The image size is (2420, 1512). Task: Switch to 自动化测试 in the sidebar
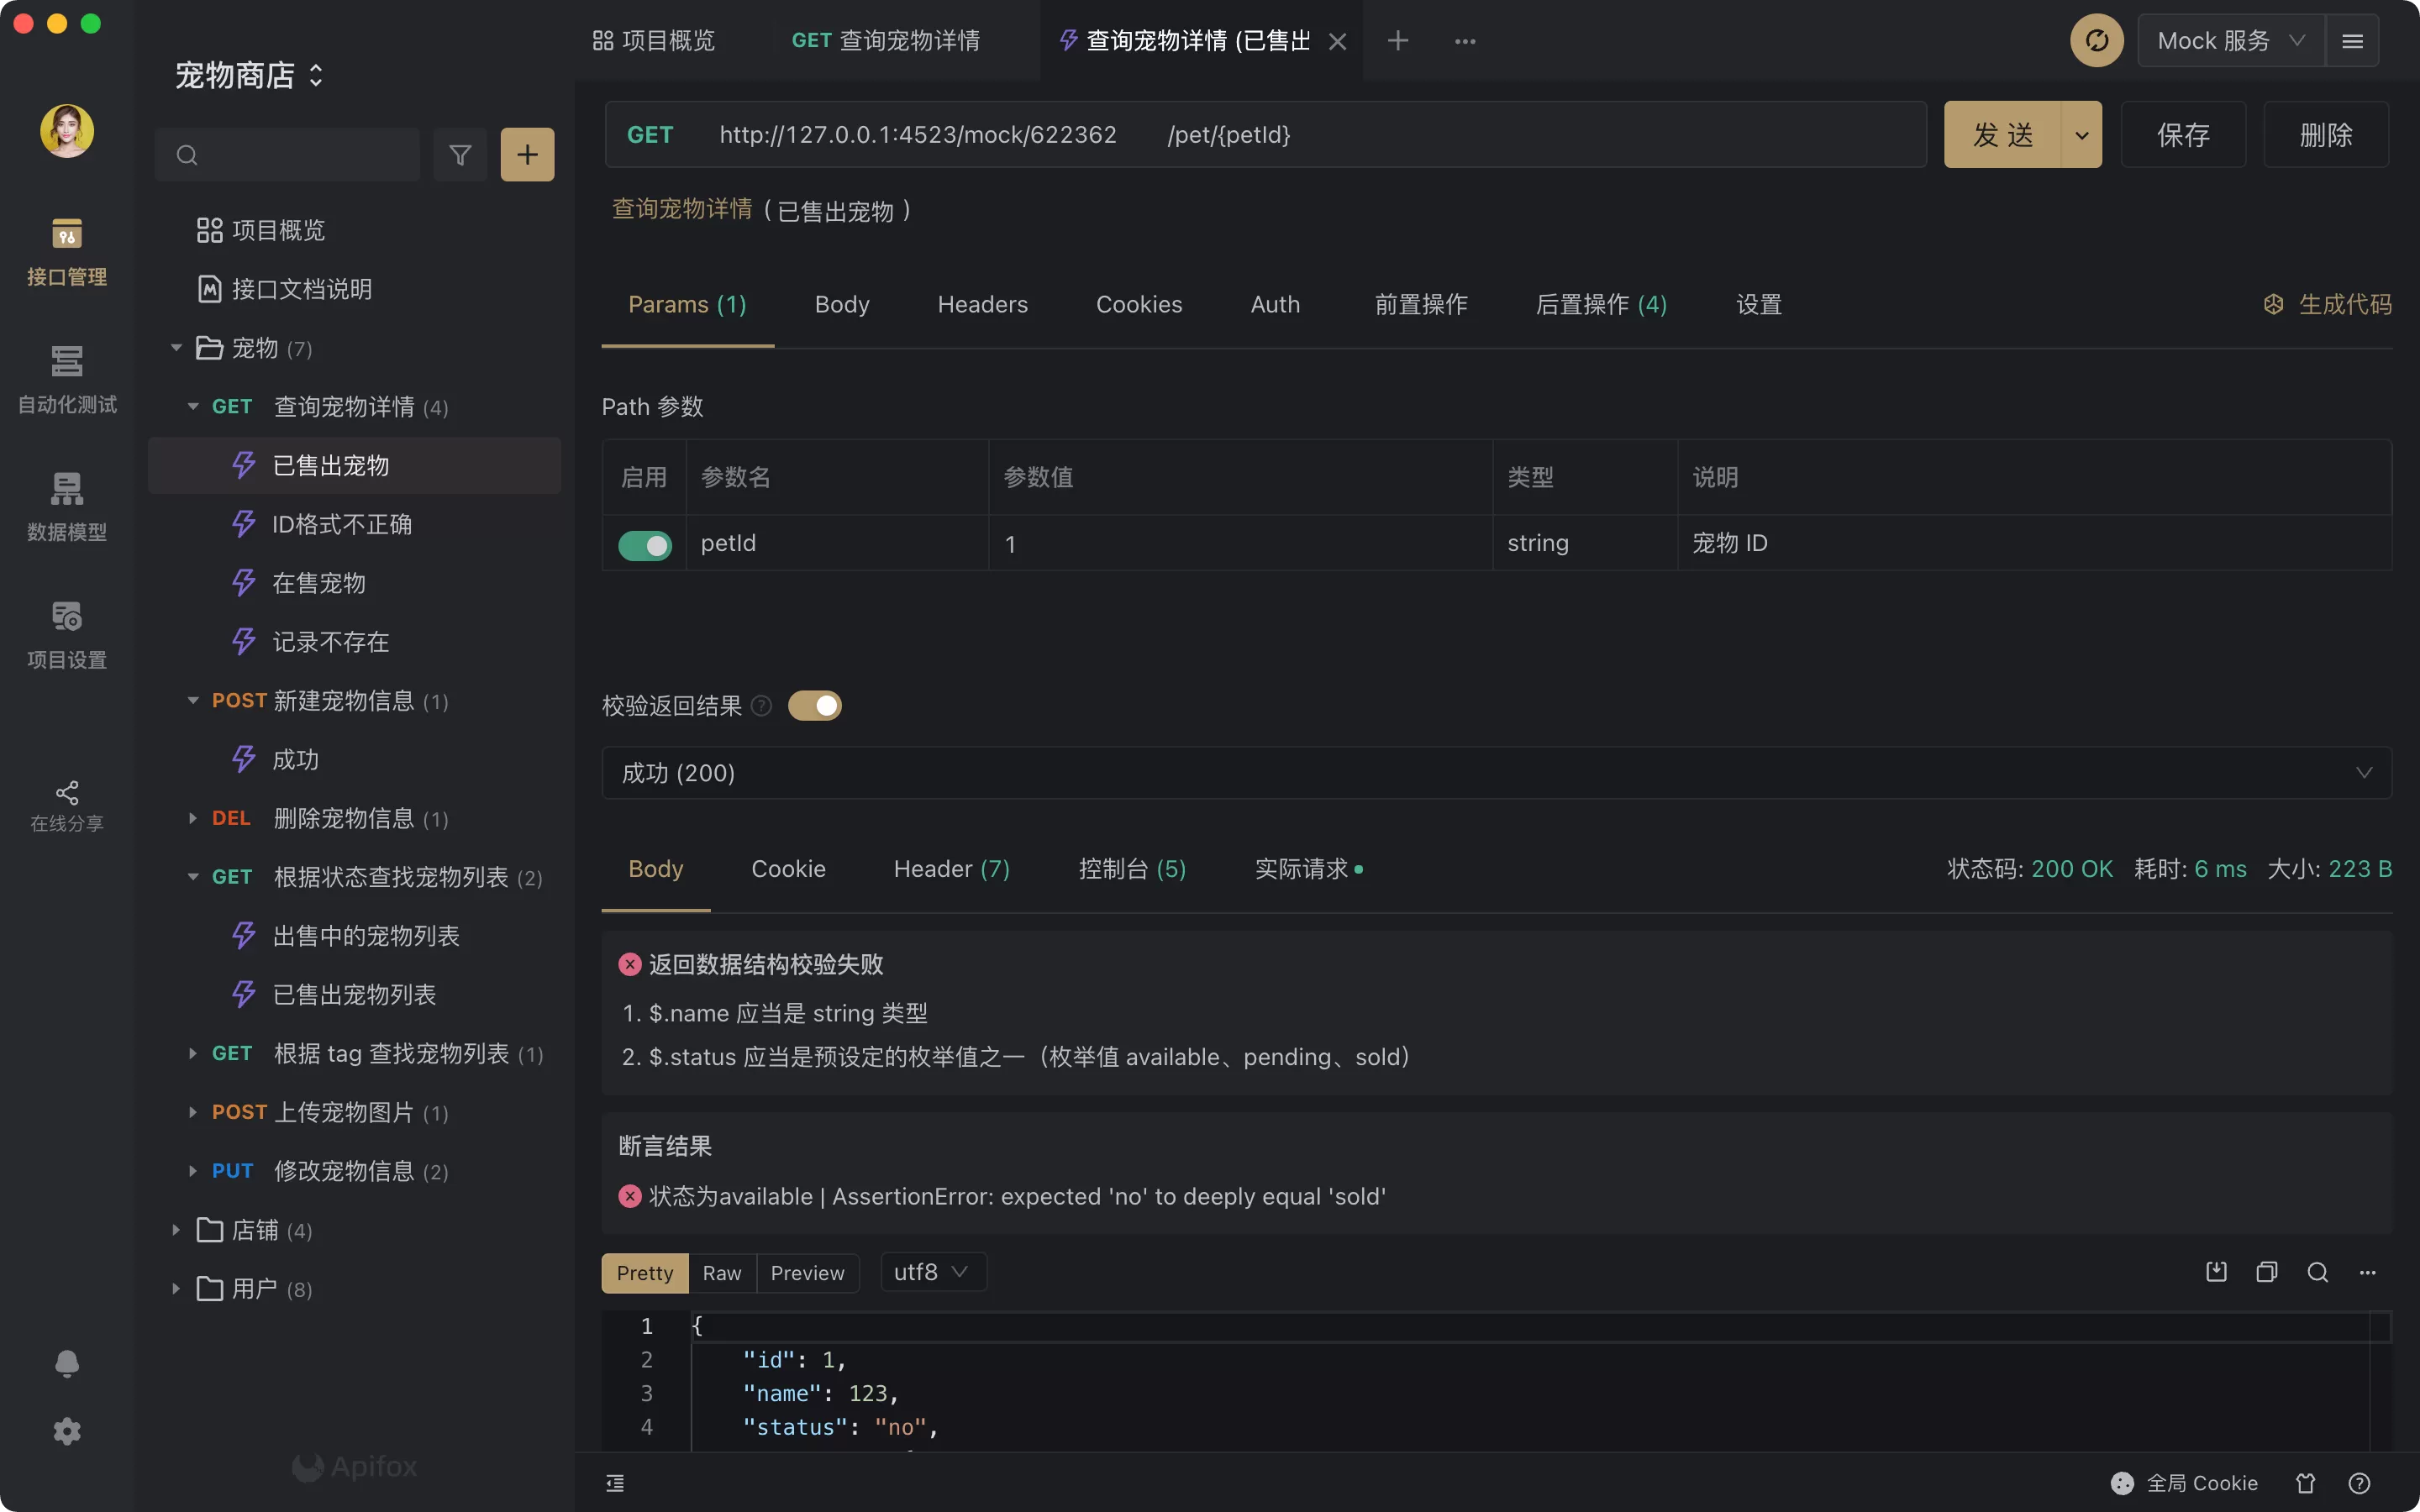[x=66, y=380]
